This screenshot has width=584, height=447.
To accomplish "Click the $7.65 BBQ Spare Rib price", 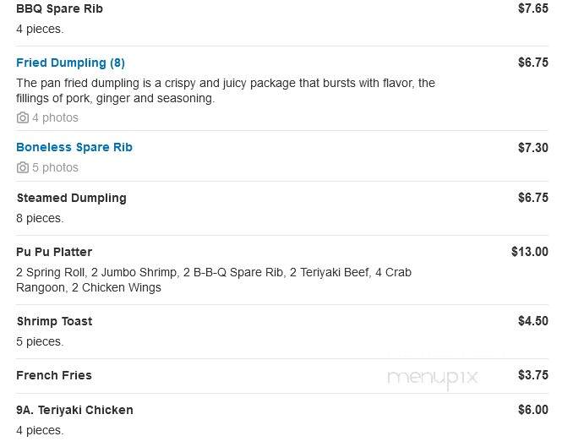I will [x=533, y=8].
